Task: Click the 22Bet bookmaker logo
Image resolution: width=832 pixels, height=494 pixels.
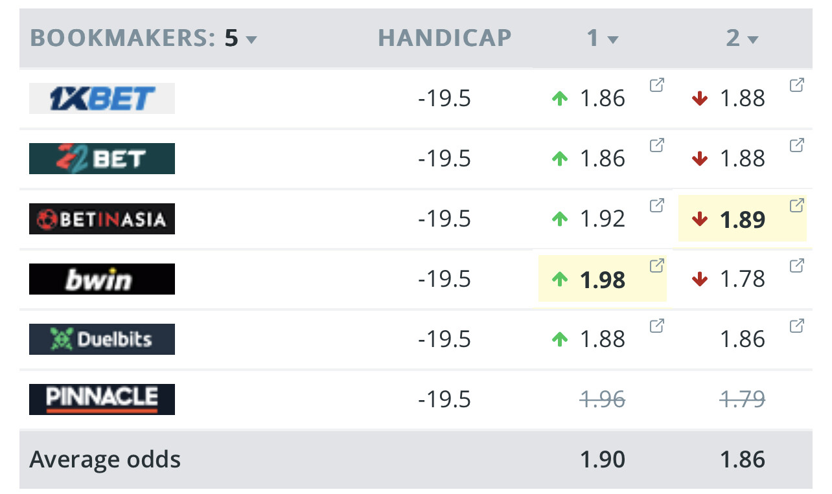Action: (x=102, y=159)
